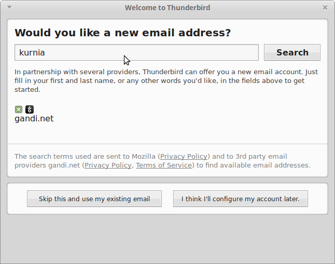Click the "Welcome to Thunderbird" title bar text
The image size is (335, 264).
coord(167,8)
